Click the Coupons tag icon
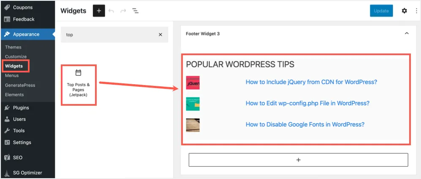The width and height of the screenshot is (421, 179). tap(7, 8)
